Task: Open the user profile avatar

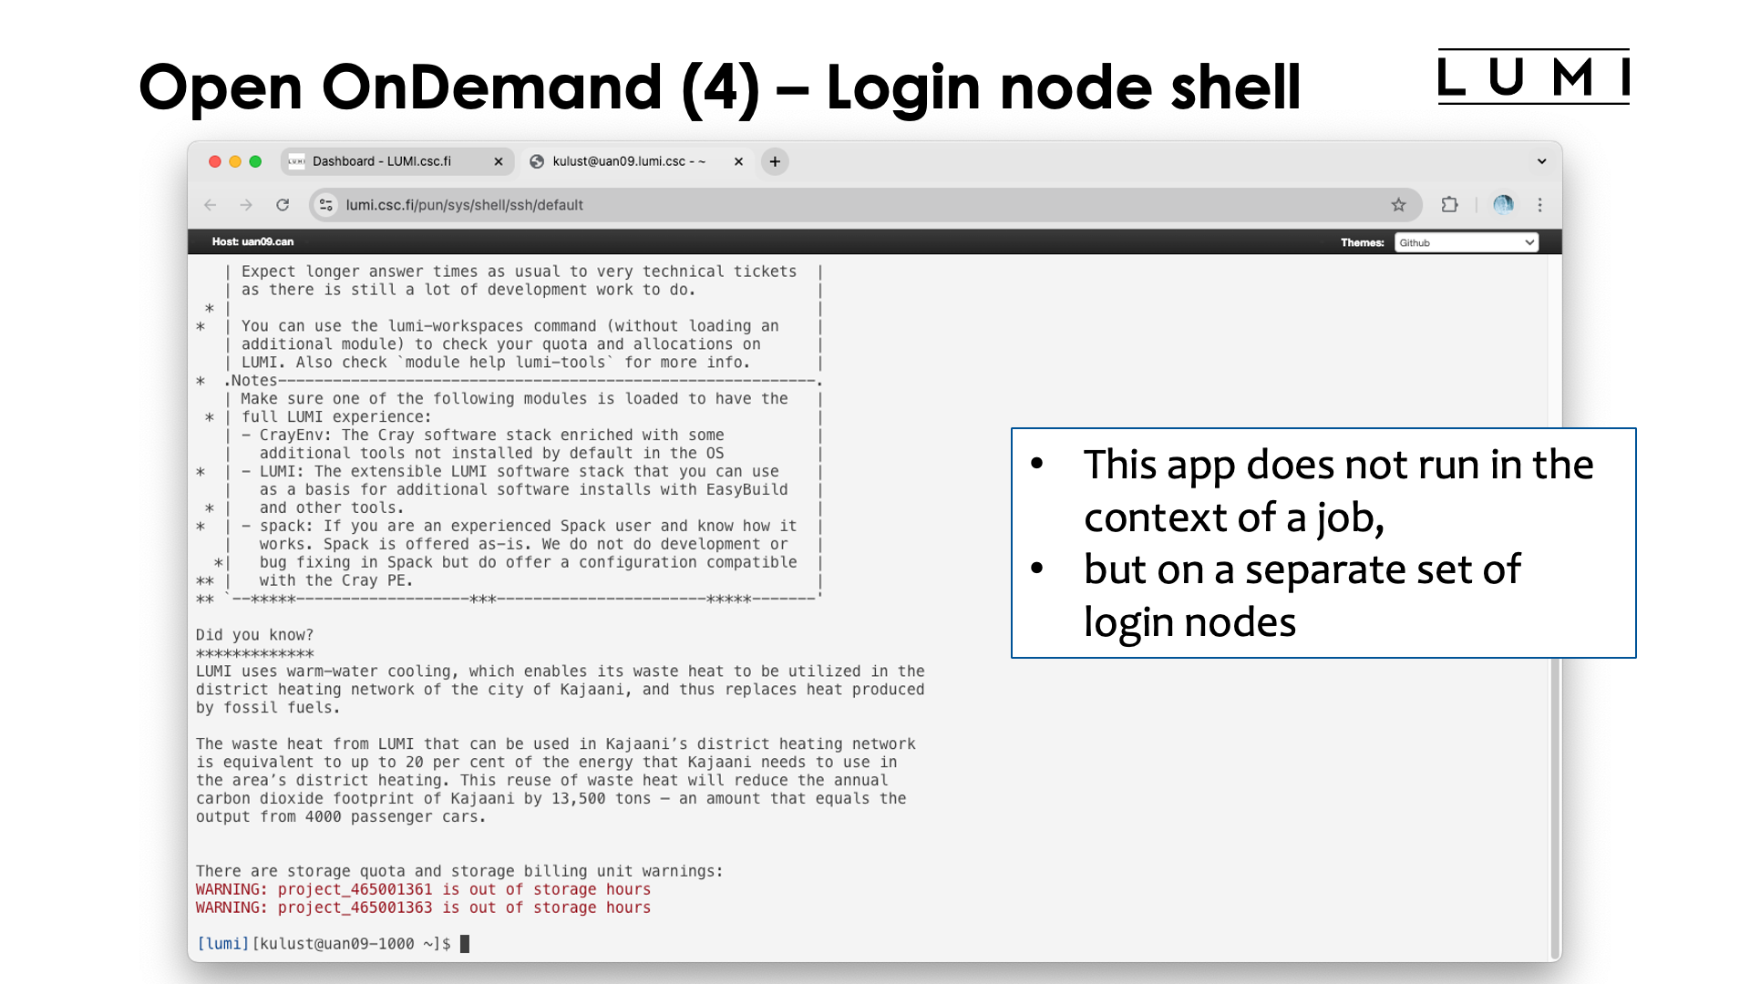Action: click(1503, 205)
